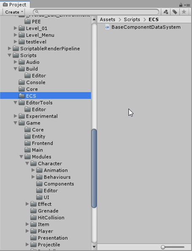Select the BaseComponentDataSystem script icon
This screenshot has width=192, height=251.
[x=107, y=27]
